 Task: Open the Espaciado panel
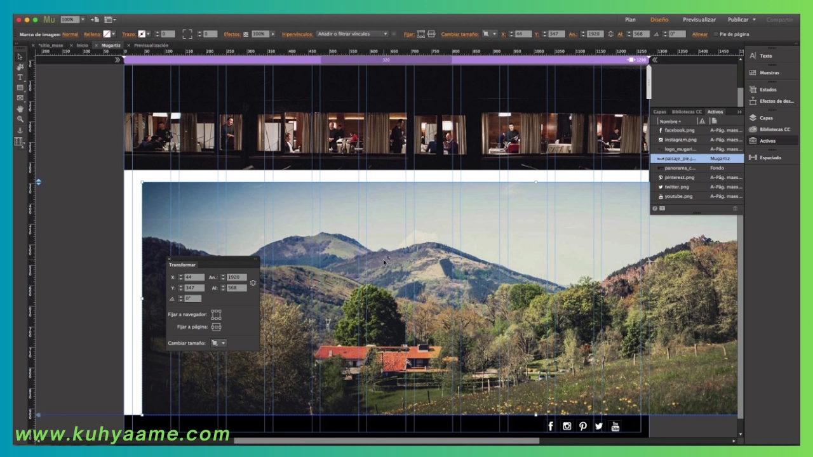point(765,157)
